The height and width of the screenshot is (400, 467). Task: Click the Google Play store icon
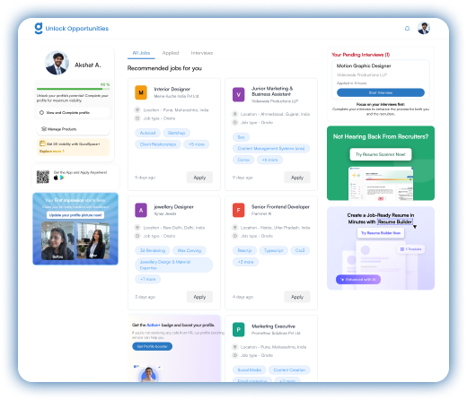(62, 178)
